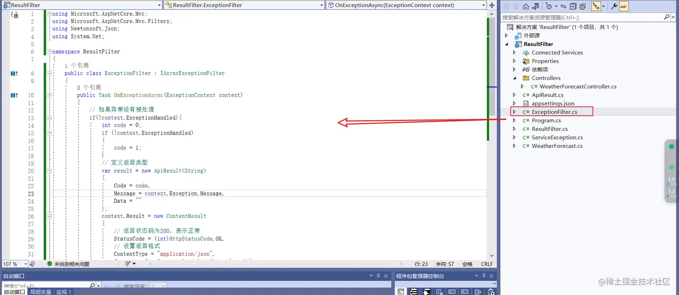Collapse the Controllers folder
Viewport: 679px width, 295px height.
click(515, 78)
